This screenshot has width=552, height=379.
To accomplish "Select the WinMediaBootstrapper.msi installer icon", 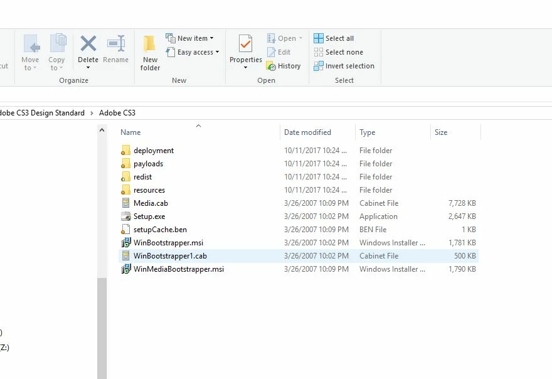I will pos(125,269).
